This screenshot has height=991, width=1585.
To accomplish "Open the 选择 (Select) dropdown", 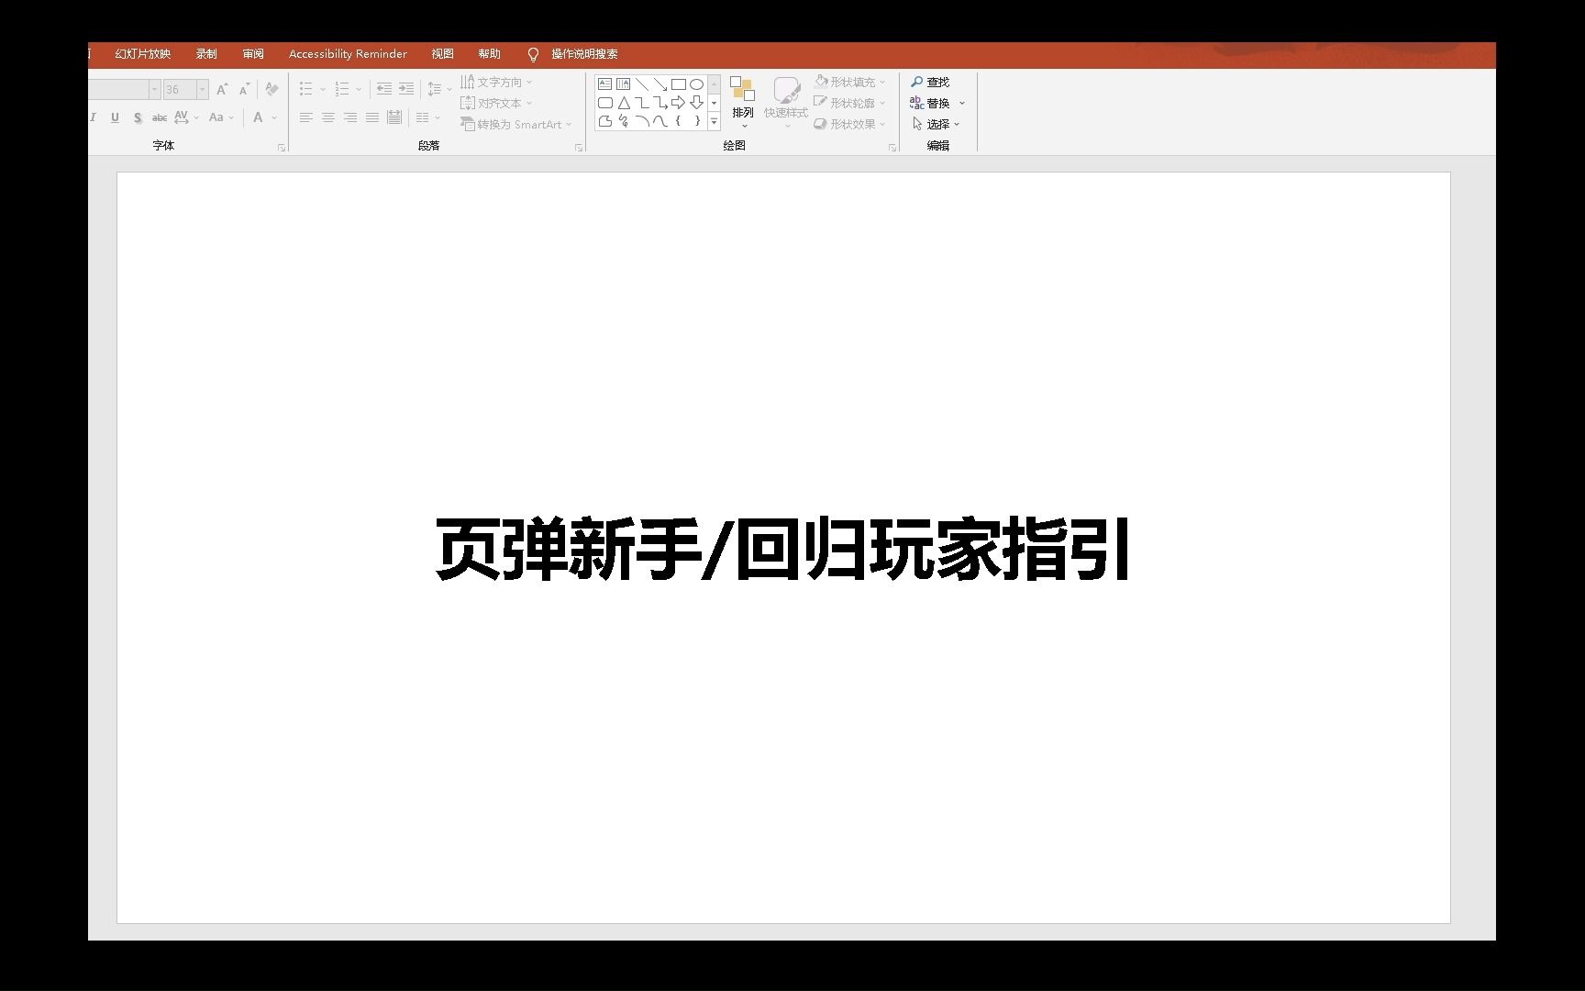I will pyautogui.click(x=937, y=124).
